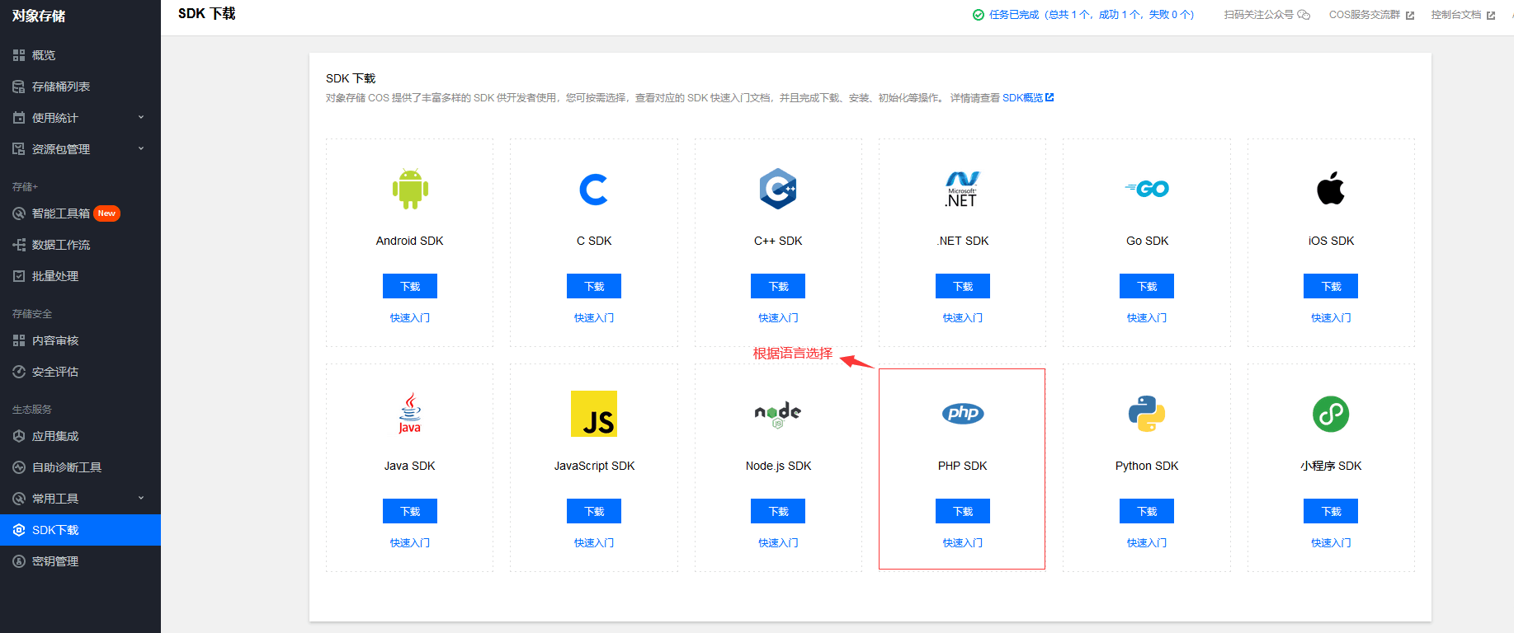Select the SDK下载 sidebar item
This screenshot has height=633, width=1514.
(80, 530)
